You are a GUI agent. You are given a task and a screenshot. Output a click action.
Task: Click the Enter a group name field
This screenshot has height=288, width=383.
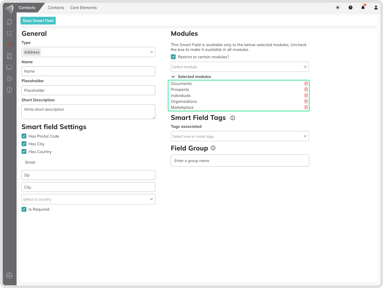[x=240, y=161]
